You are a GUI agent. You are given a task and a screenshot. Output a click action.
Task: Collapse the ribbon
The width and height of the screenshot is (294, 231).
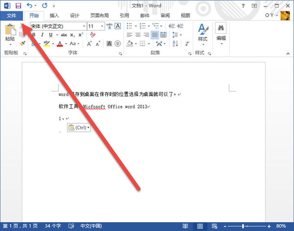pyautogui.click(x=288, y=53)
